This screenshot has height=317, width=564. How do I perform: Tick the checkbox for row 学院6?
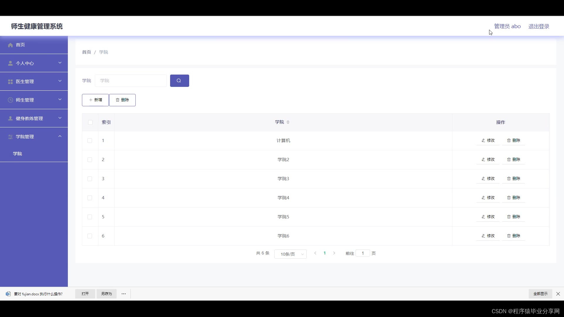(90, 236)
